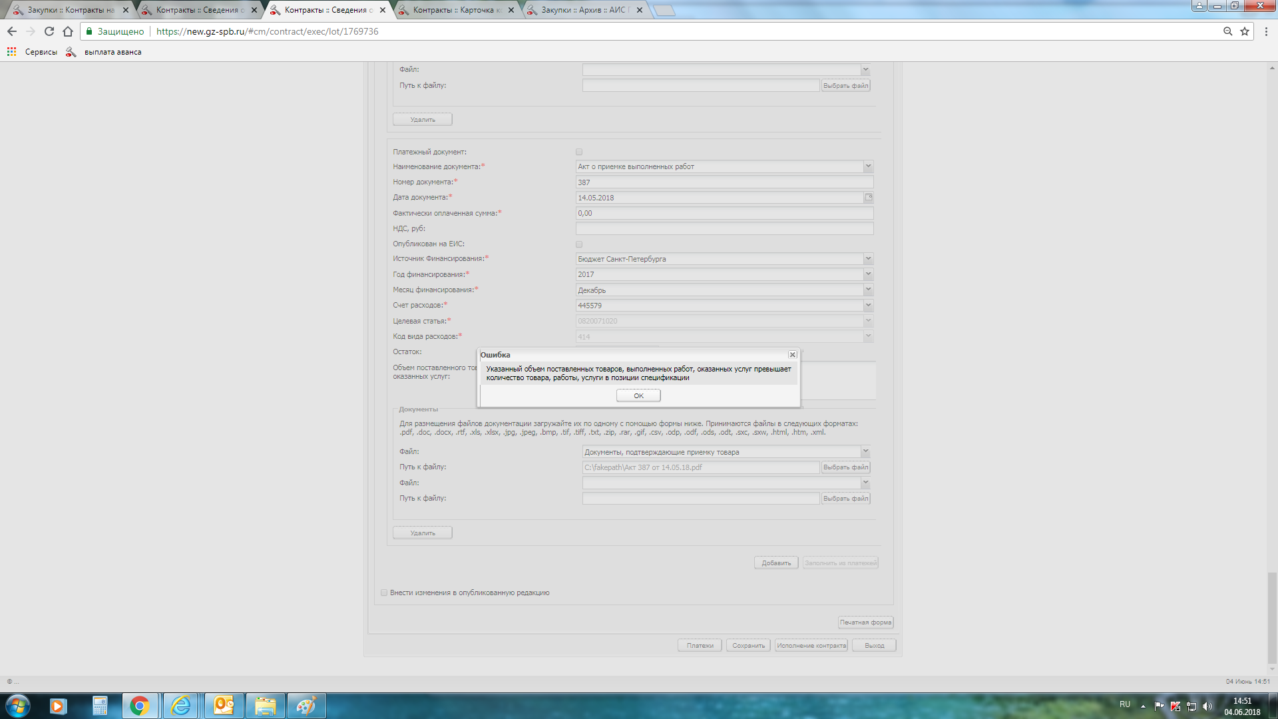Click the network icon in system tray

click(x=1191, y=706)
